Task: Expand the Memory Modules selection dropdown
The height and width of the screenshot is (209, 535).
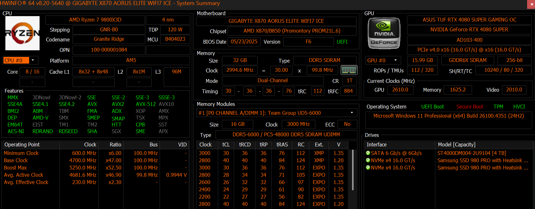Action: coord(352,113)
